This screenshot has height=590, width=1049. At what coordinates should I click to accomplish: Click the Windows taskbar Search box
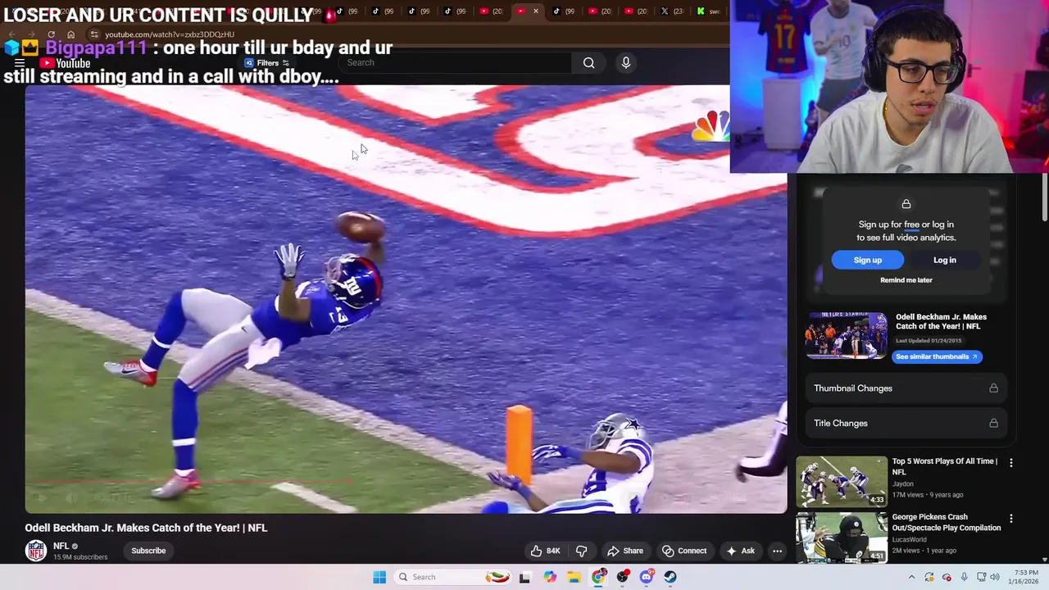(452, 577)
